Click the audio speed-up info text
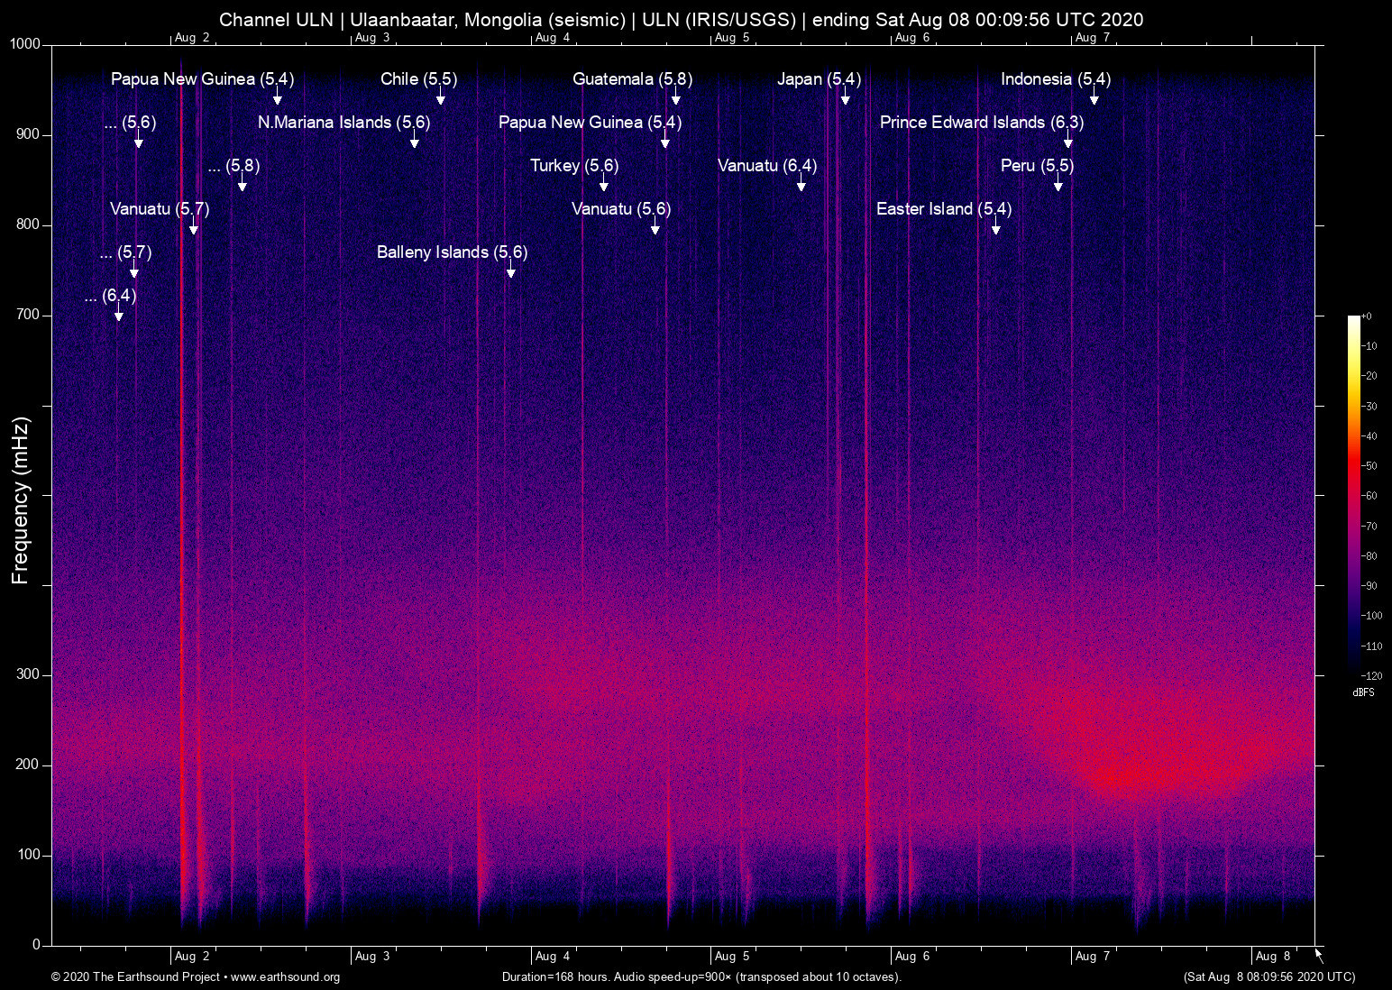This screenshot has width=1392, height=990. (x=701, y=977)
